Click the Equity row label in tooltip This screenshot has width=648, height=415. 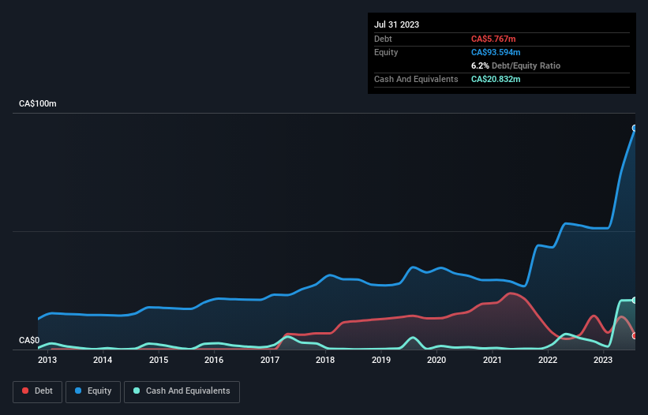point(386,52)
